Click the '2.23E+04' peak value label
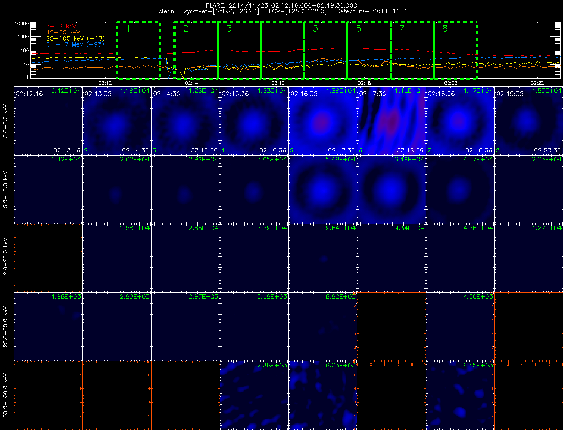Viewport: 563px width, 430px height. pyautogui.click(x=547, y=160)
